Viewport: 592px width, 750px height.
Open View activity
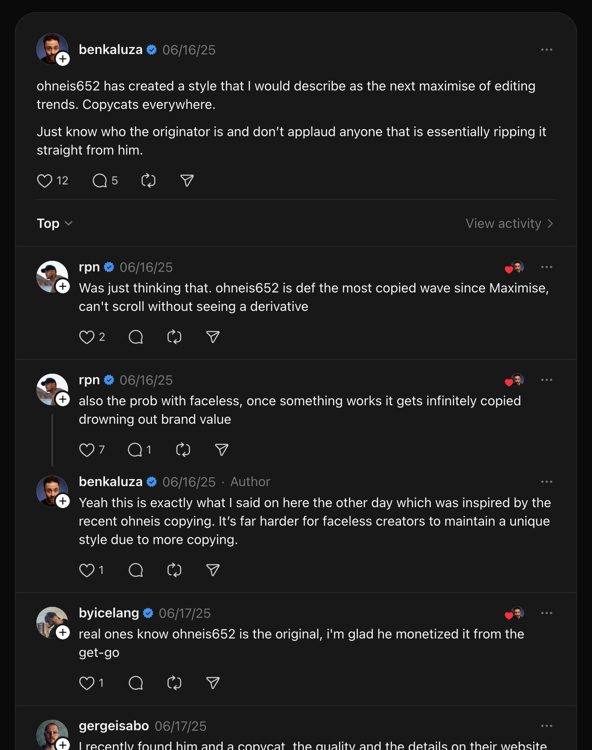point(509,224)
